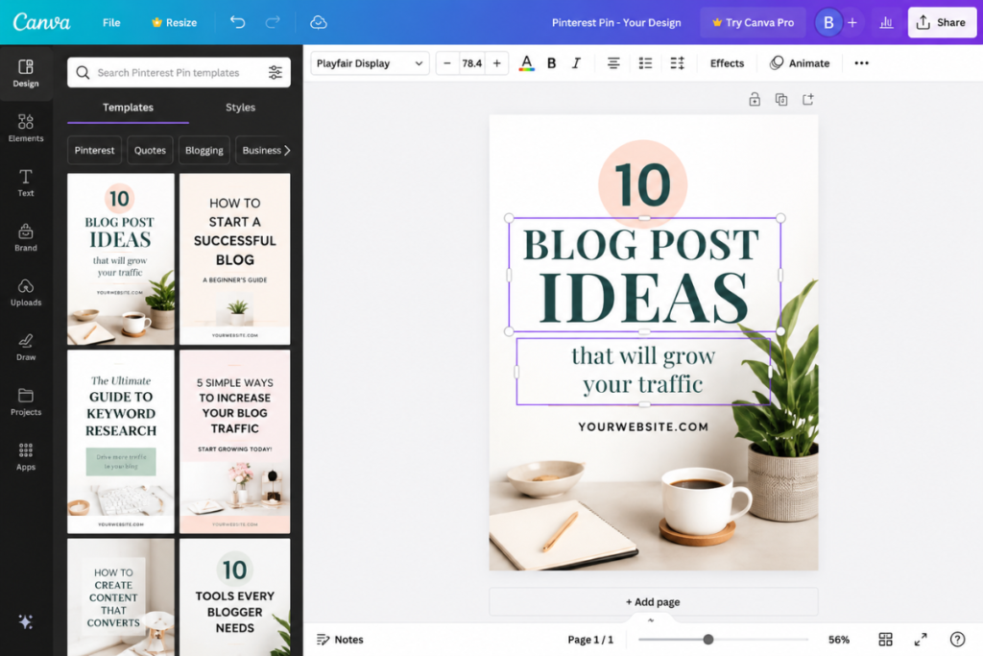Click the 56% zoom level
983x656 pixels.
(x=838, y=639)
